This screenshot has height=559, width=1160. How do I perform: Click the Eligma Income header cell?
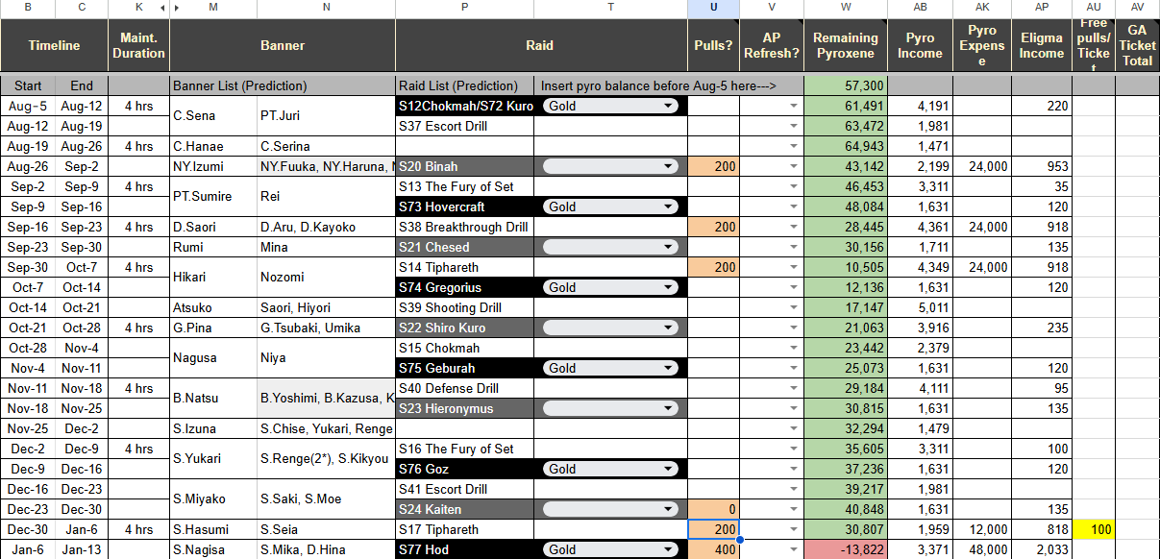click(x=1042, y=45)
